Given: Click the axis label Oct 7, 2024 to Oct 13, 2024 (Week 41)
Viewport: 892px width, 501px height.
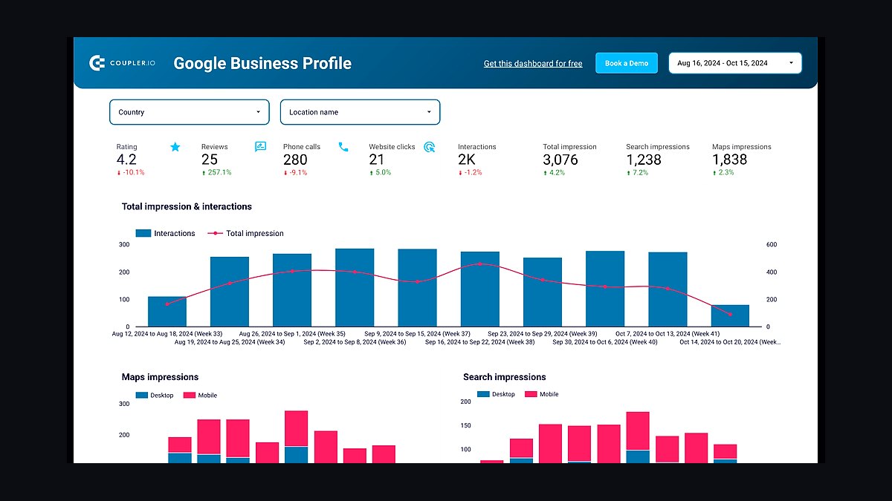Looking at the screenshot, I should [668, 334].
